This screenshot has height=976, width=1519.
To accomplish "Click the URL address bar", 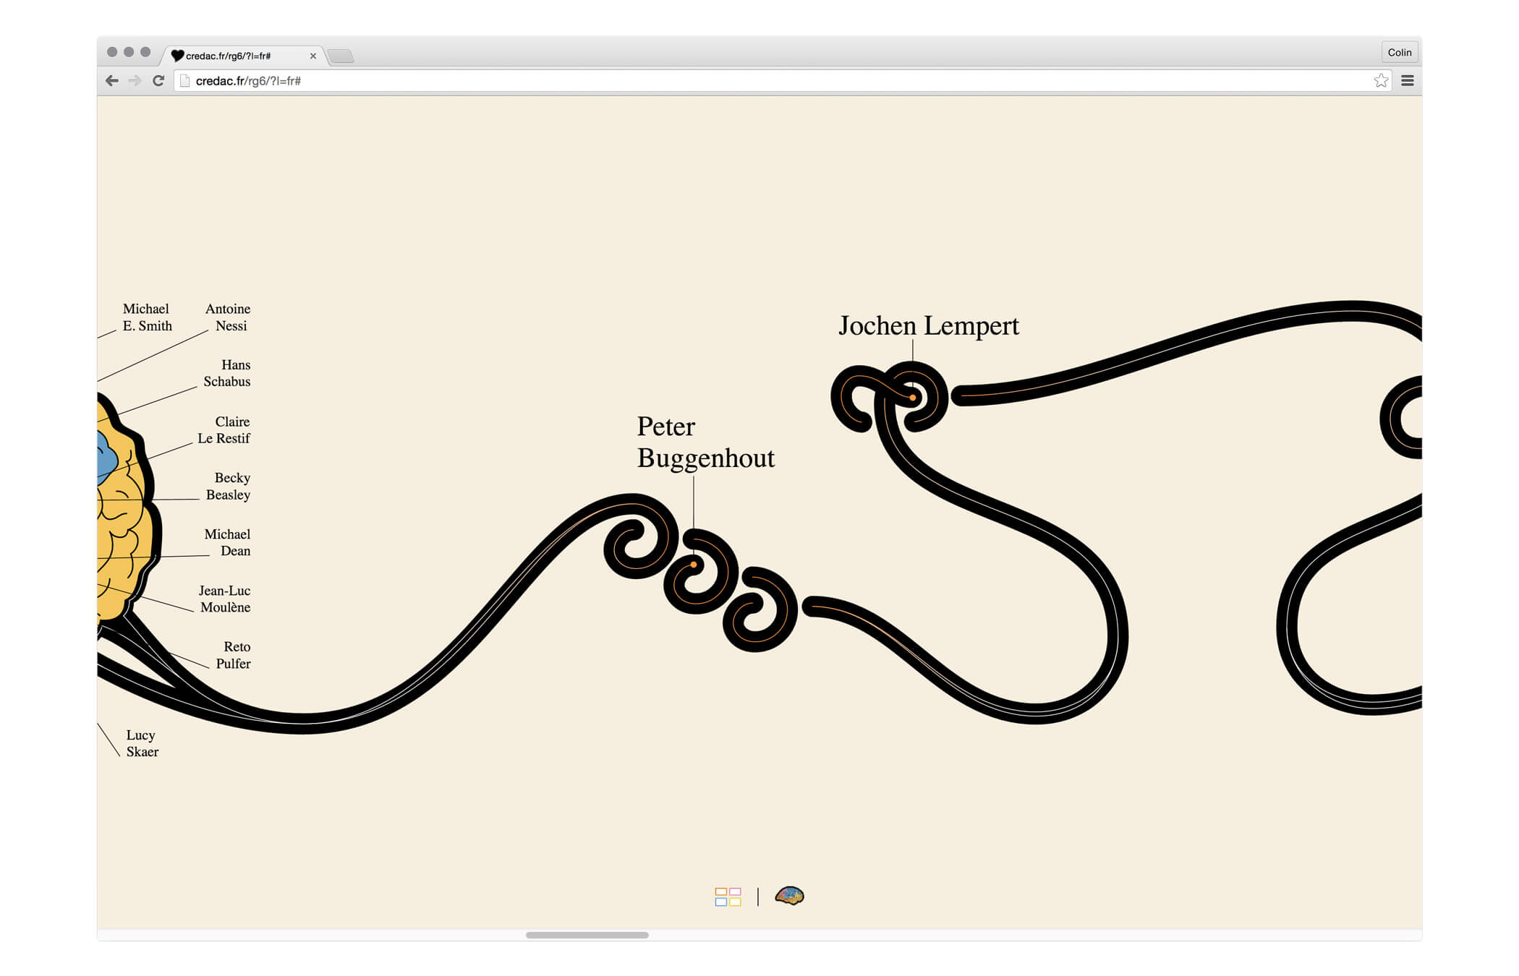I will [x=723, y=81].
